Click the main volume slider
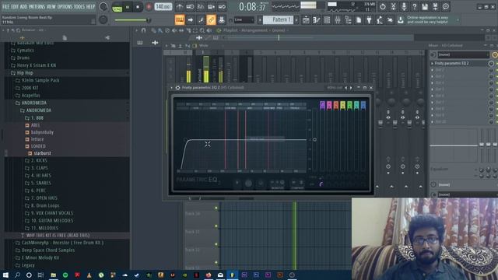 pos(132,20)
